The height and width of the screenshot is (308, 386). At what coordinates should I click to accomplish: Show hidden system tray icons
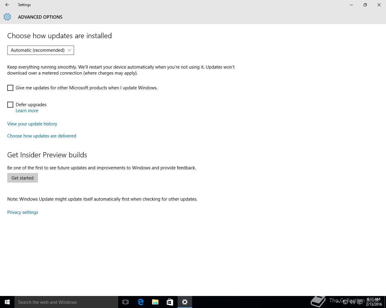pos(338,302)
